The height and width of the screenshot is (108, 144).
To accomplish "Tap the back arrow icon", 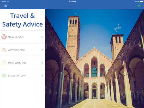I will 5,6.
